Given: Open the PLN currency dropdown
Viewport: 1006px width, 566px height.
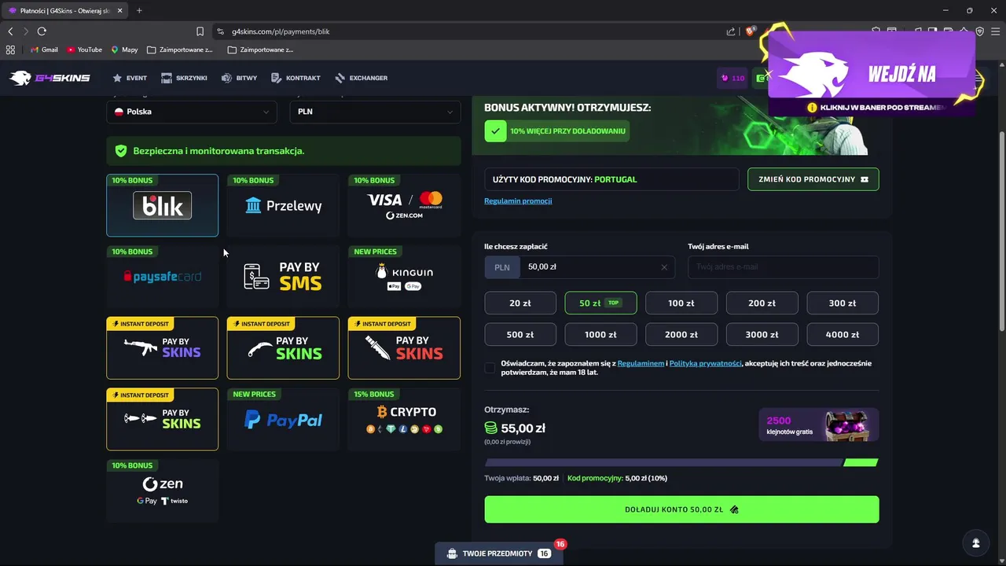Looking at the screenshot, I should click(x=376, y=112).
